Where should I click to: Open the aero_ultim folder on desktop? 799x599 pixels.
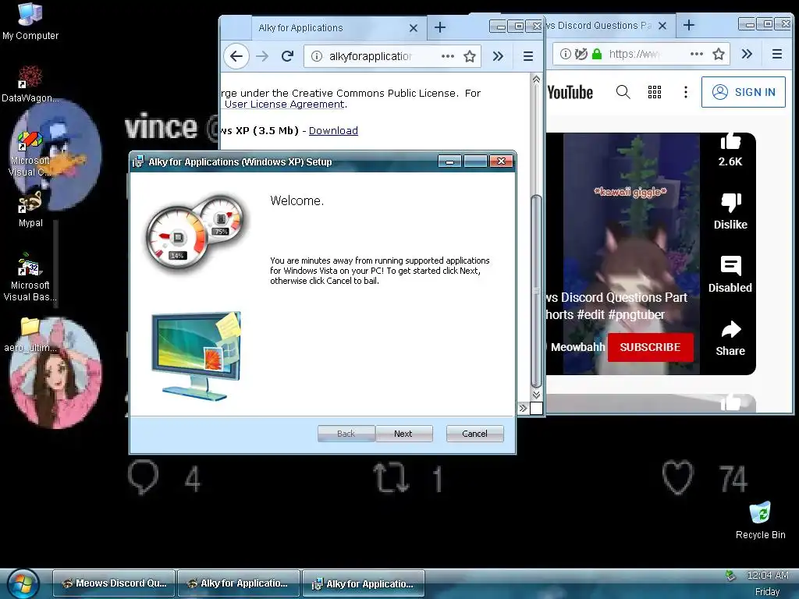pyautogui.click(x=30, y=335)
